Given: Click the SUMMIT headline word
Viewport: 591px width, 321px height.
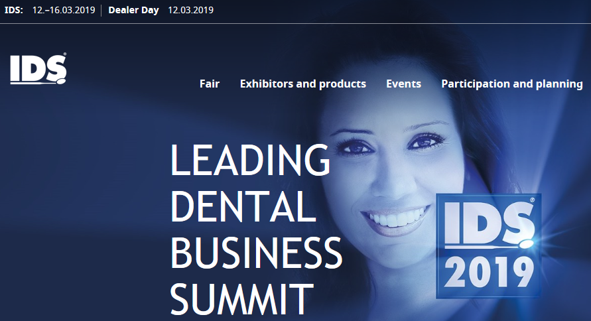Looking at the screenshot, I should click(241, 298).
